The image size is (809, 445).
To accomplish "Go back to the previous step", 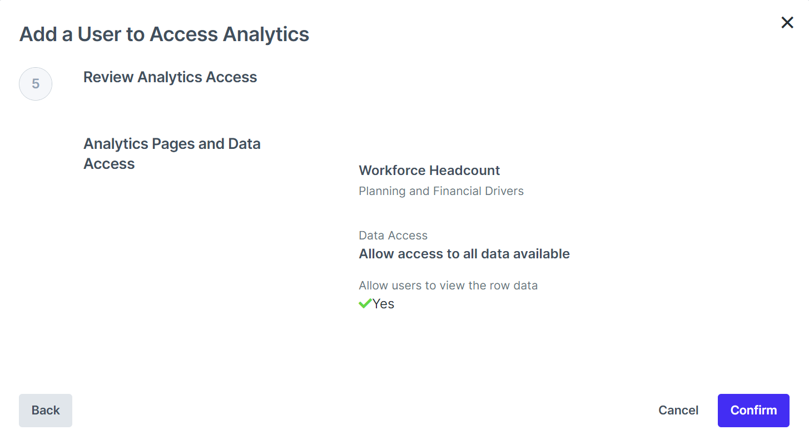I will tap(46, 411).
